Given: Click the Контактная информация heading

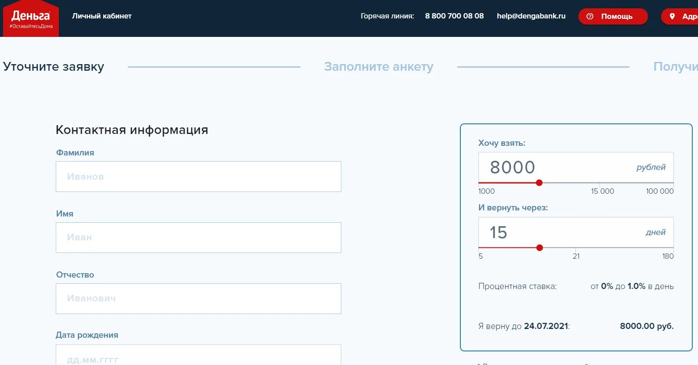Looking at the screenshot, I should tap(132, 130).
